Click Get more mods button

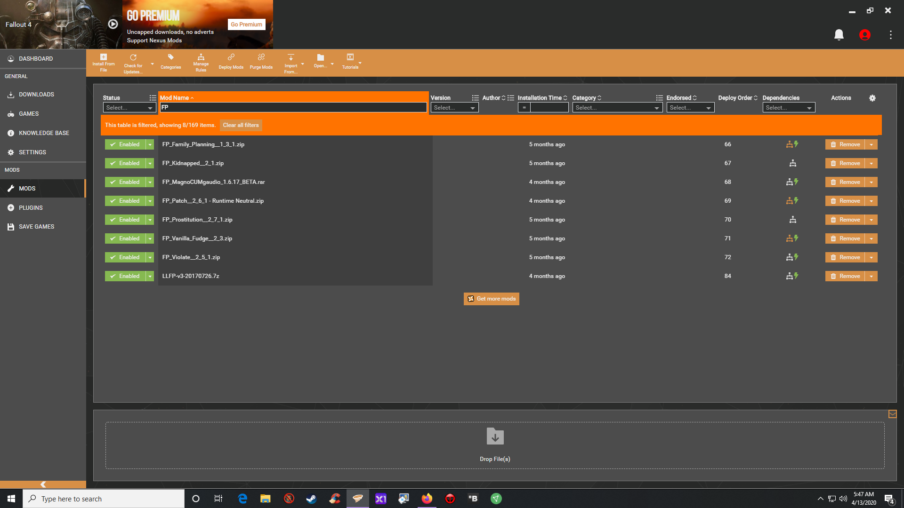(x=491, y=299)
